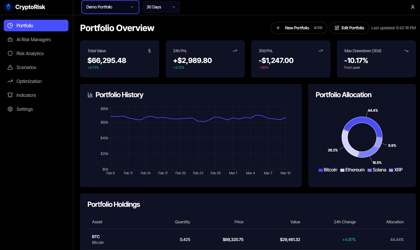Viewport: 420px width, 250px height.
Task: Click the dollar sign icon on Total Value card
Action: pos(149,50)
